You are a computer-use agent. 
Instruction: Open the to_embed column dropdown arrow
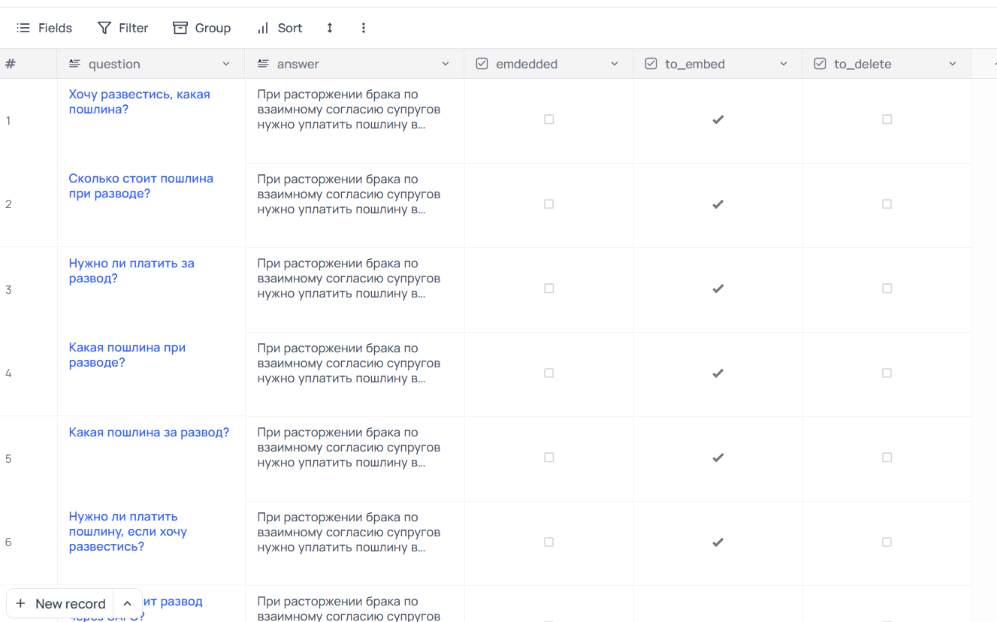[784, 64]
